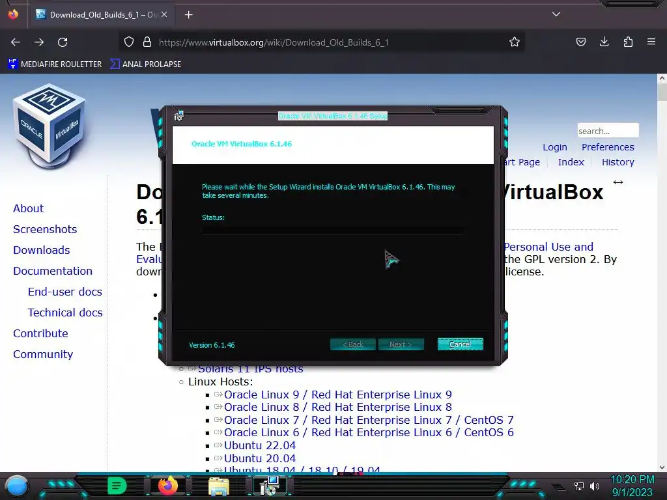Close the Download_Old_Builds_6_1 tab
Viewport: 667px width, 500px height.
pyautogui.click(x=164, y=14)
